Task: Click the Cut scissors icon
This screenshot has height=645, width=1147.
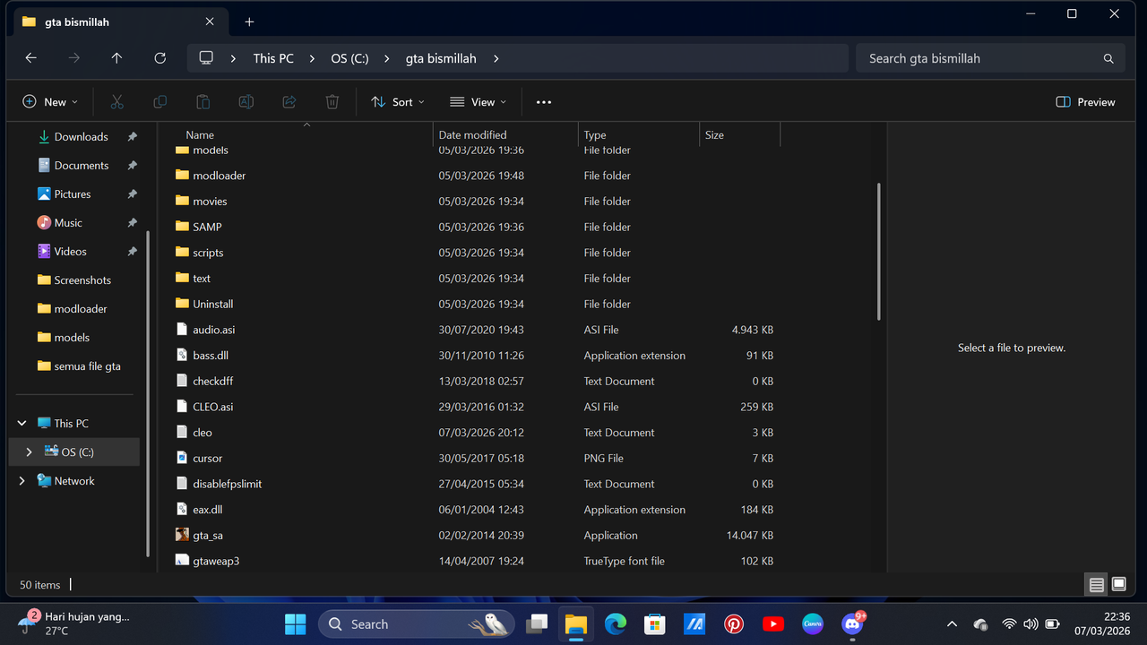Action: pos(116,102)
